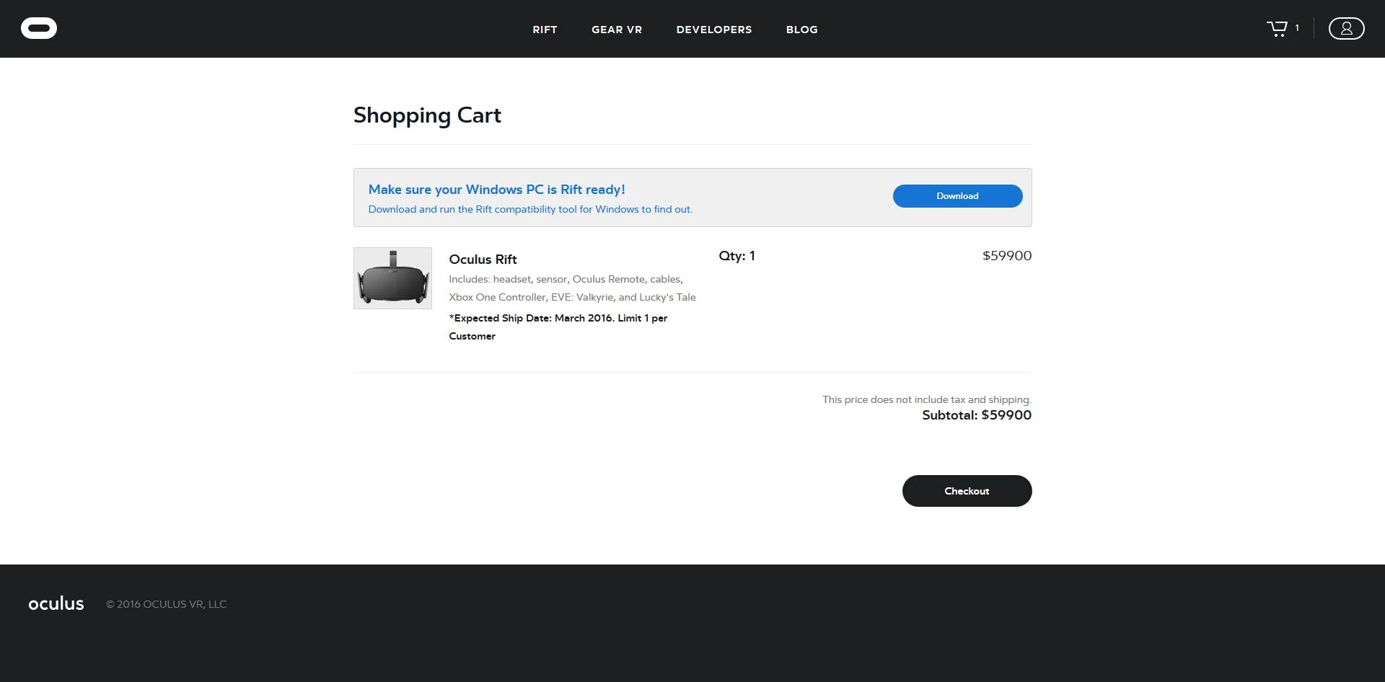Image resolution: width=1385 pixels, height=682 pixels.
Task: Click the Oculus logo in the header
Action: point(39,28)
